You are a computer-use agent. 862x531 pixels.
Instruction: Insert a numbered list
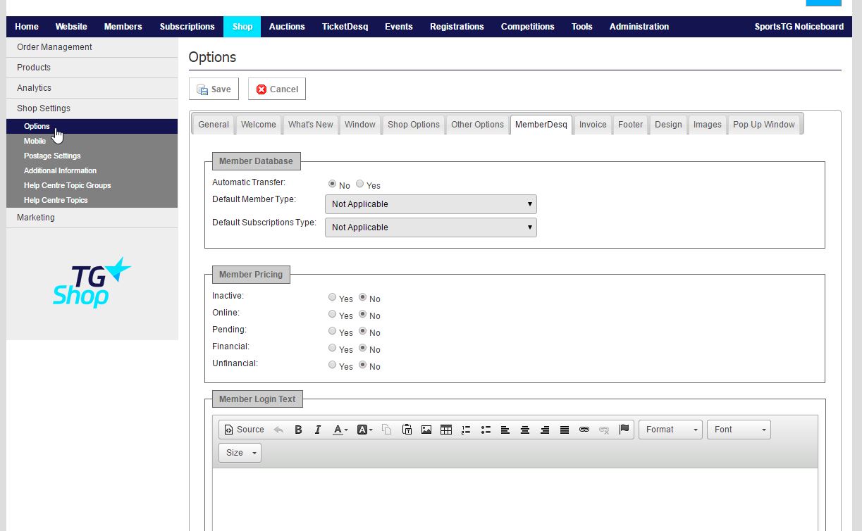(466, 430)
